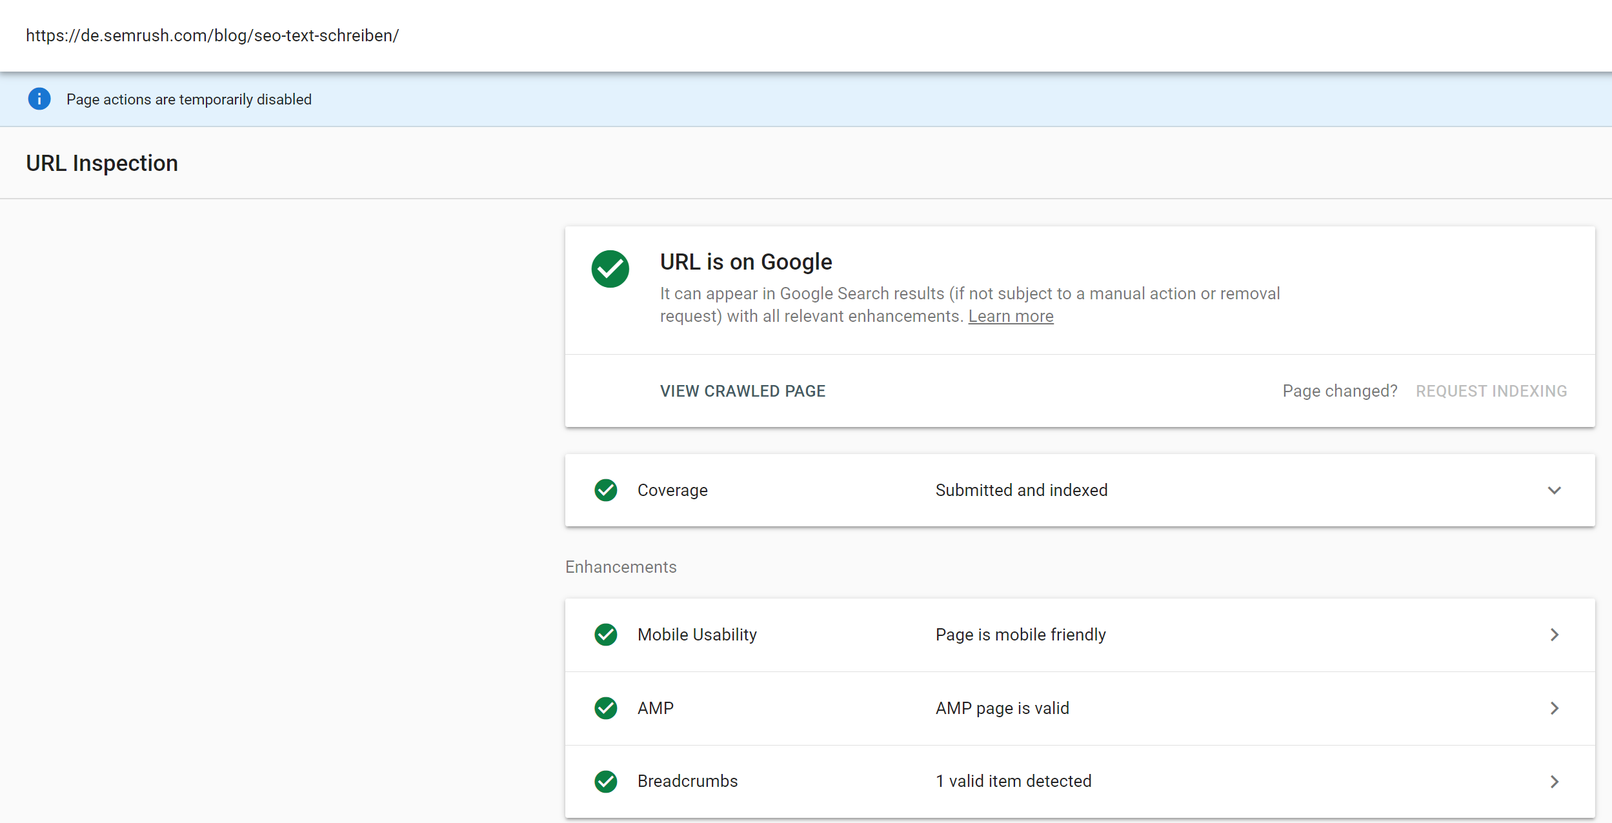Open the View Crawled Page button
The width and height of the screenshot is (1612, 823).
743,391
